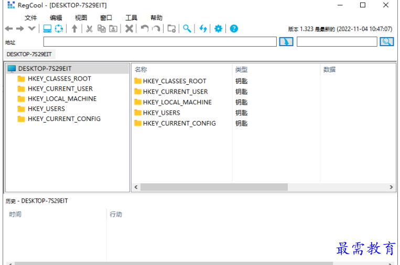Open the 工具 menu

tap(132, 18)
